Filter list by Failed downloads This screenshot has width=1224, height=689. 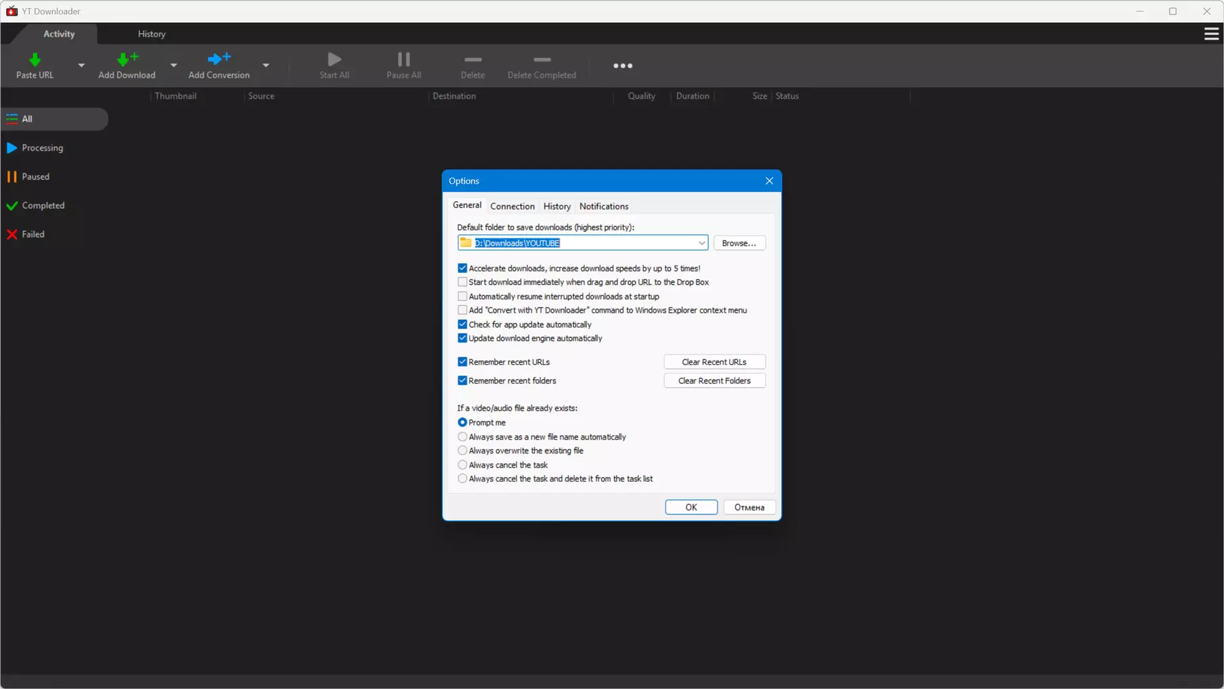(32, 234)
